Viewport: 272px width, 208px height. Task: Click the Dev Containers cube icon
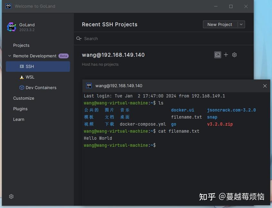[x=22, y=87]
